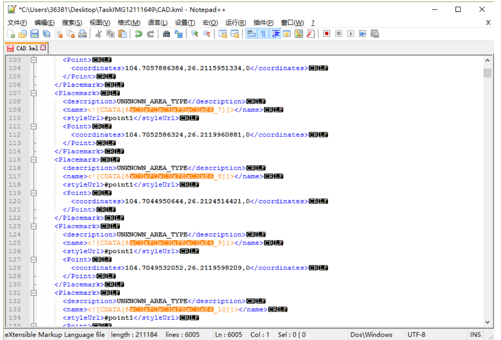This screenshot has width=501, height=340.
Task: Open the Document Map icon
Action: (x=299, y=34)
